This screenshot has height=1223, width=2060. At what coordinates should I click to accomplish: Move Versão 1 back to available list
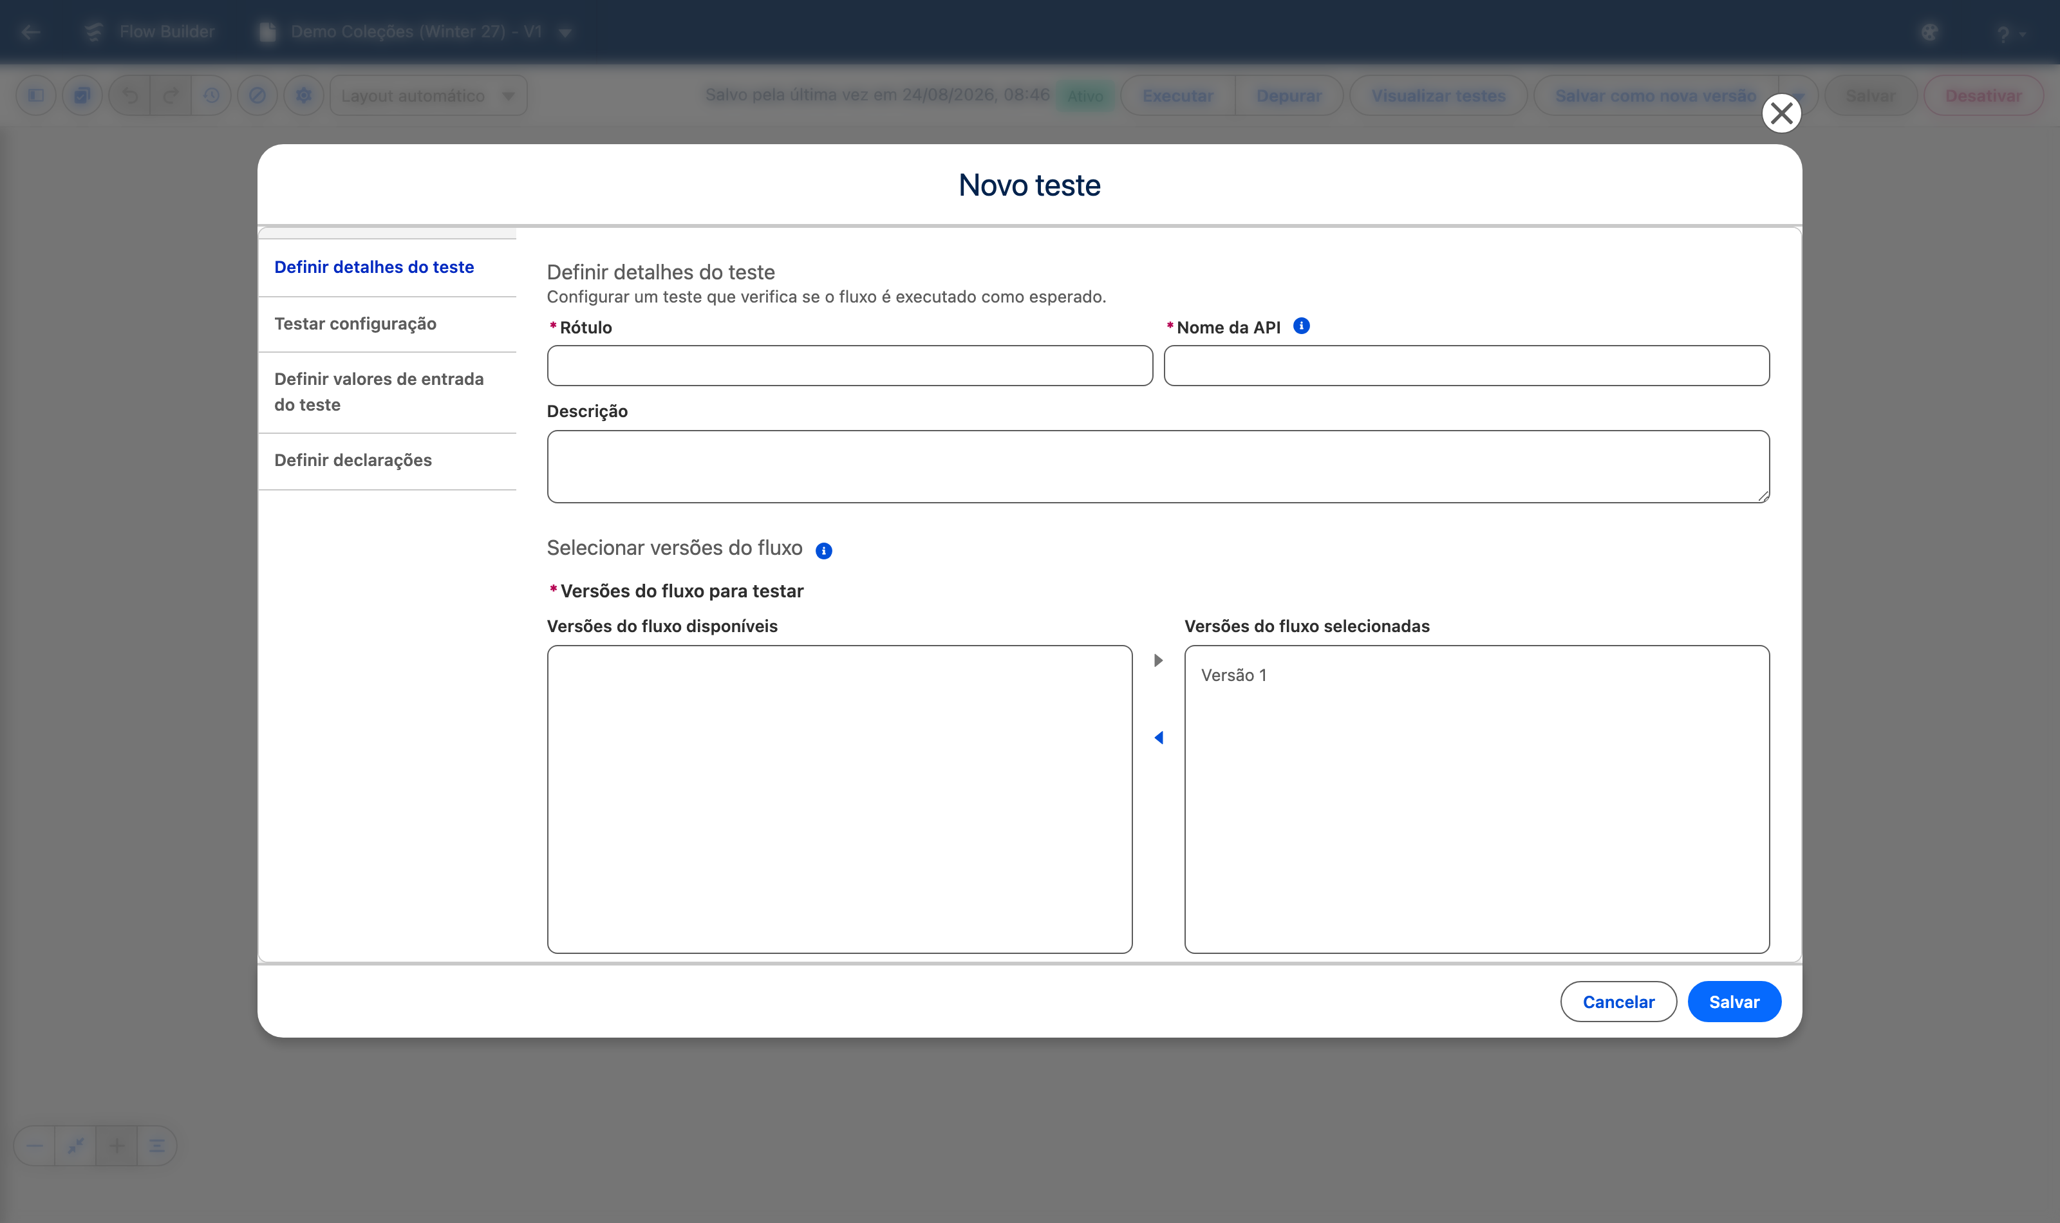(1159, 738)
